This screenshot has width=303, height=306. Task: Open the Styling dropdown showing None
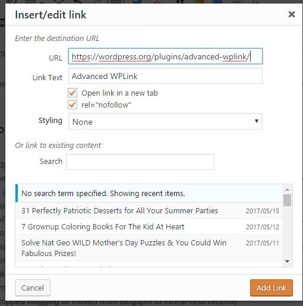pyautogui.click(x=165, y=121)
